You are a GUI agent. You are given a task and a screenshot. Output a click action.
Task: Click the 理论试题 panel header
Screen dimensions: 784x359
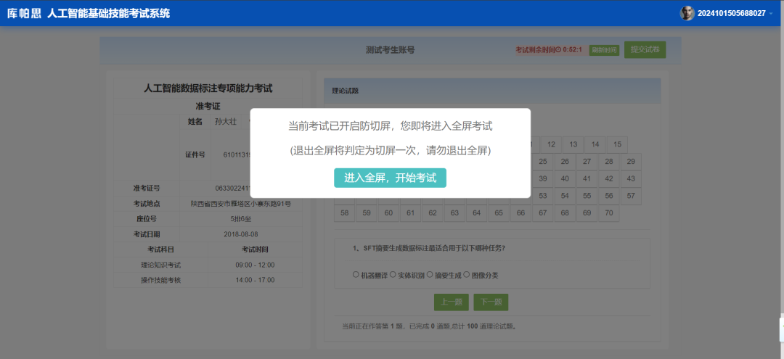click(x=492, y=91)
